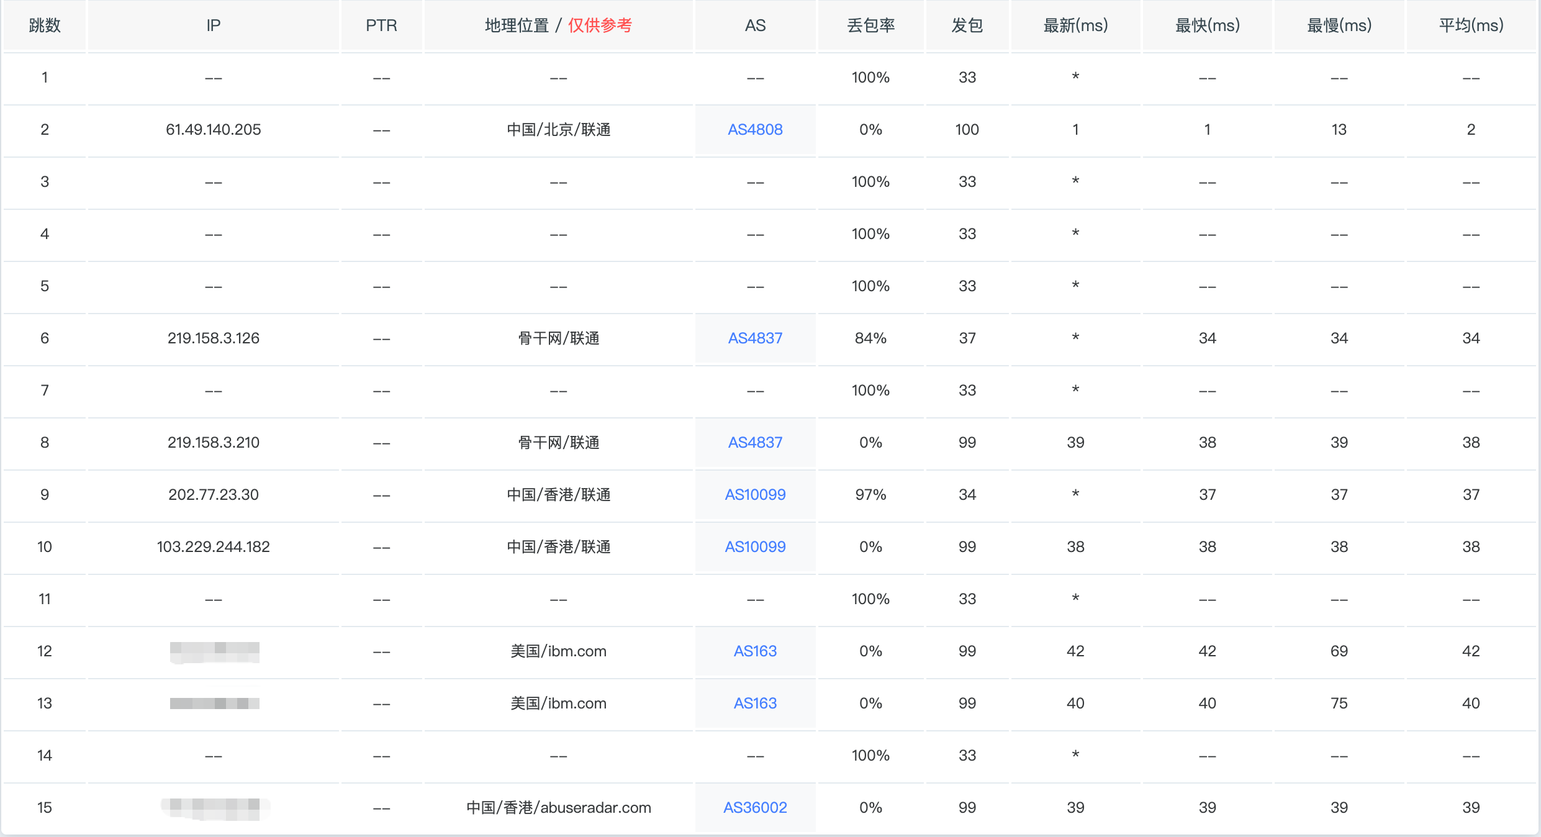The width and height of the screenshot is (1541, 837).
Task: Open AS4837 link for 219.158.3.210
Action: [x=755, y=443]
